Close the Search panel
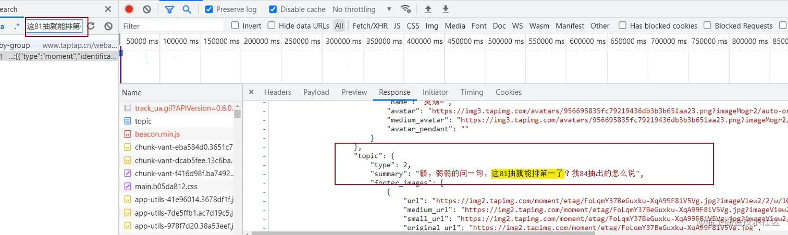 point(108,9)
